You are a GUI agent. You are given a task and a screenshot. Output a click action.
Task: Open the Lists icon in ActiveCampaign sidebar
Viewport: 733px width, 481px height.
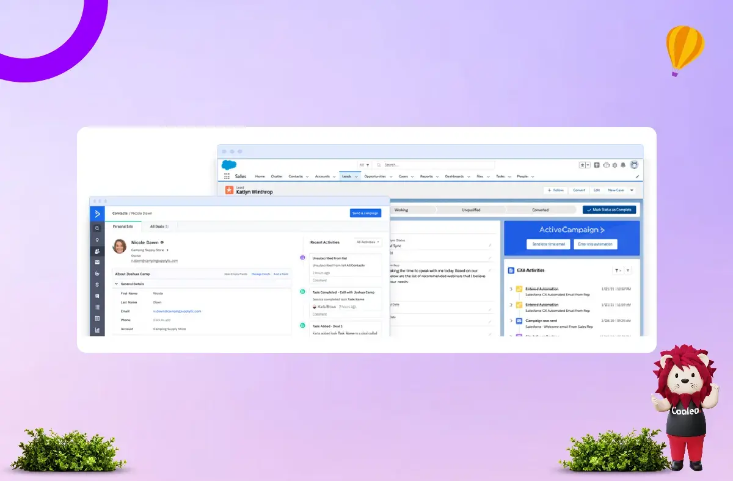[97, 307]
